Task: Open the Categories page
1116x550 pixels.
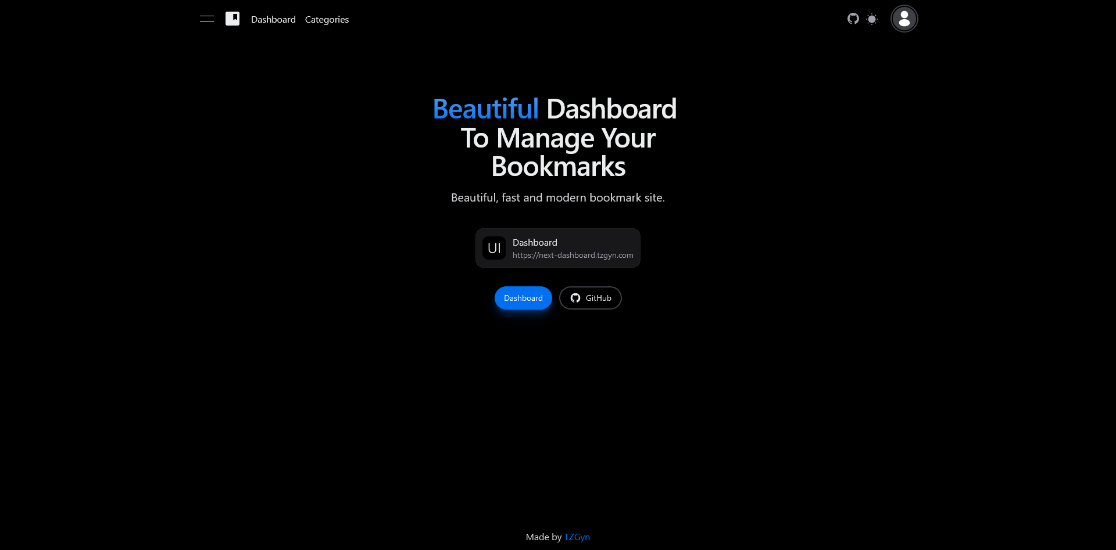Action: [x=327, y=19]
